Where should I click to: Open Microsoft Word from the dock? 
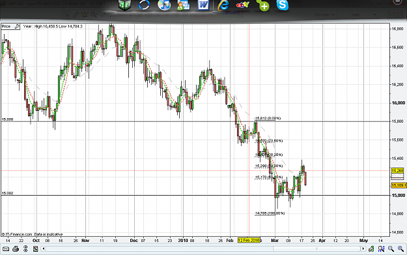pos(203,5)
